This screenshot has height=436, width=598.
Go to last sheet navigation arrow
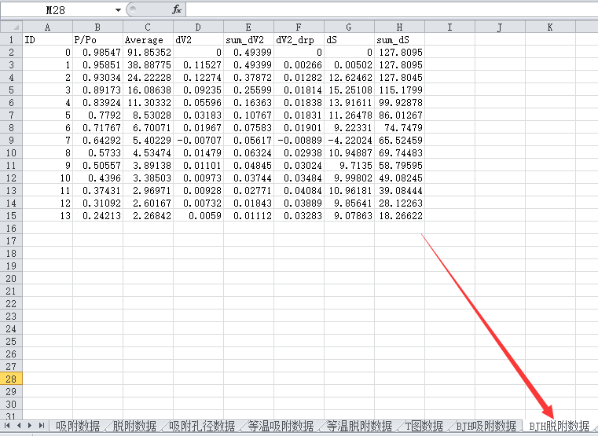pyautogui.click(x=42, y=425)
